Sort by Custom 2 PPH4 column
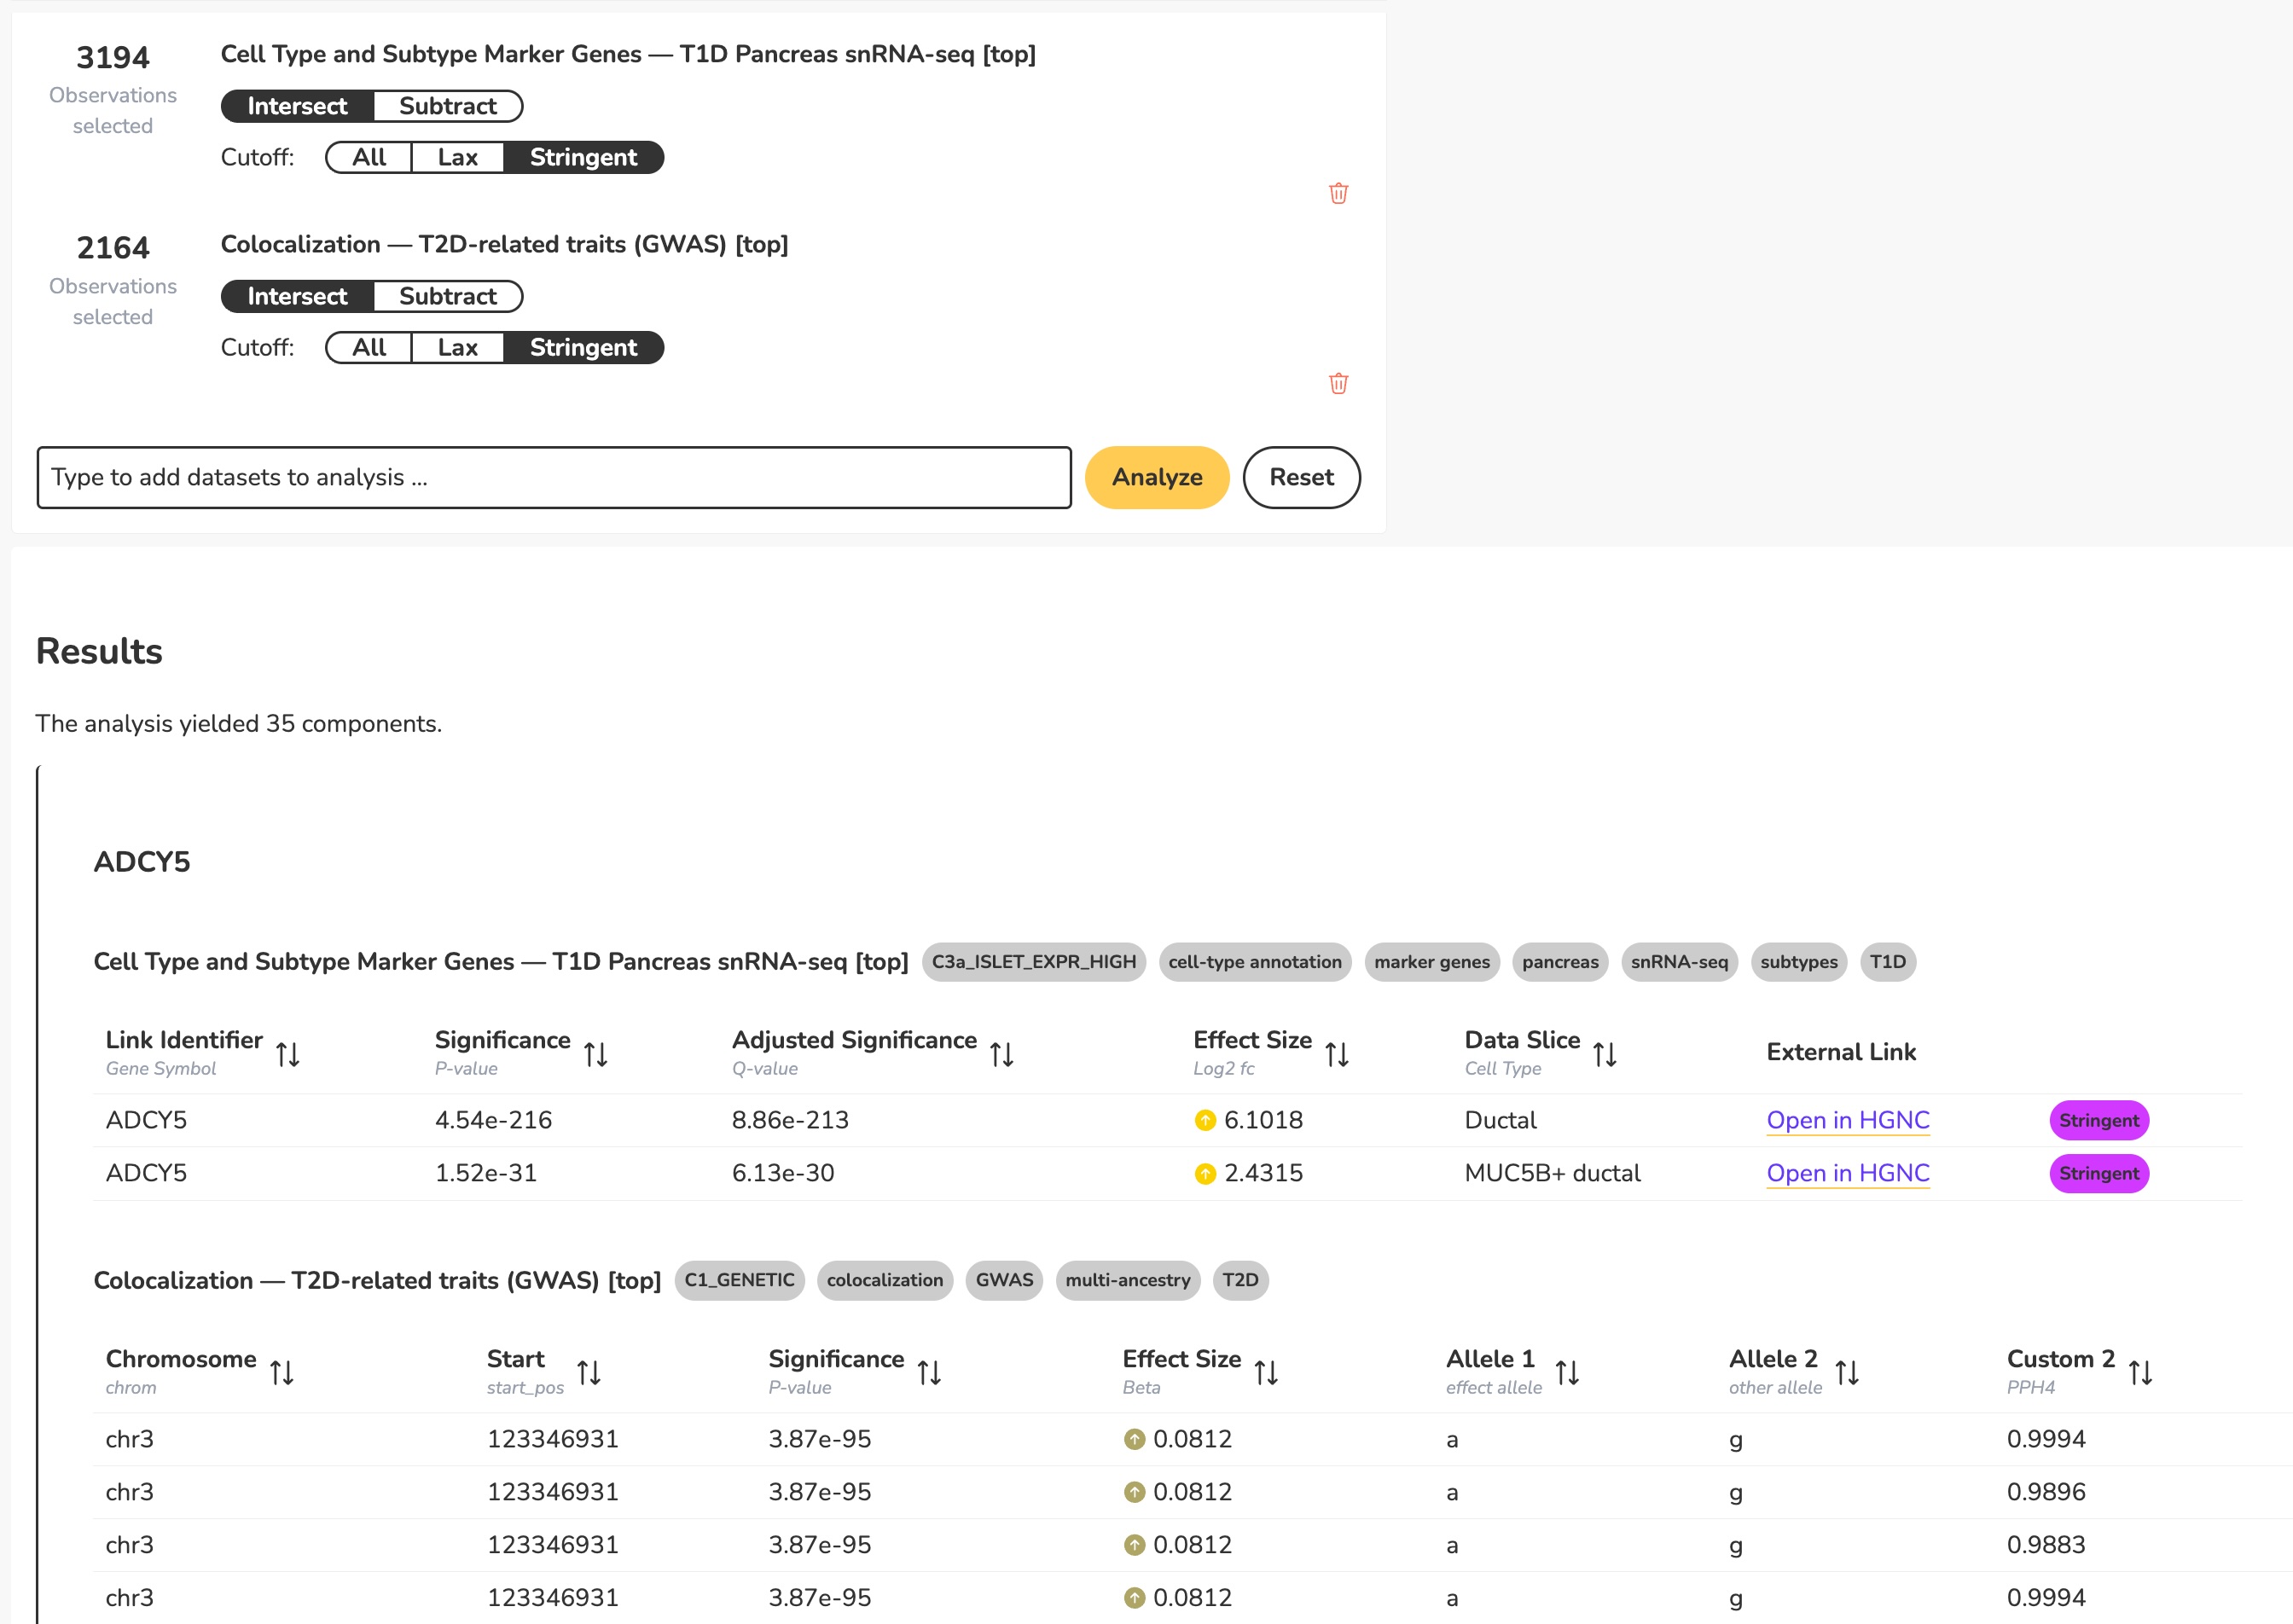The width and height of the screenshot is (2293, 1624). (2140, 1372)
